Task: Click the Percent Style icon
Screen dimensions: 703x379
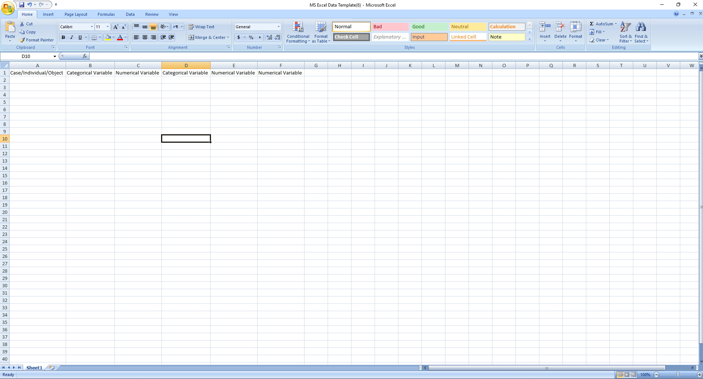Action: [x=251, y=37]
